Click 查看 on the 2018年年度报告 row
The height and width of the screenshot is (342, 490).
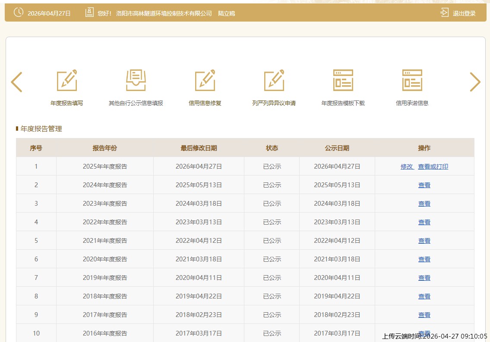coord(424,296)
